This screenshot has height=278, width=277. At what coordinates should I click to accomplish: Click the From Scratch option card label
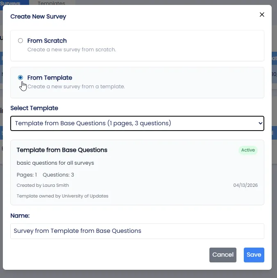pos(47,41)
